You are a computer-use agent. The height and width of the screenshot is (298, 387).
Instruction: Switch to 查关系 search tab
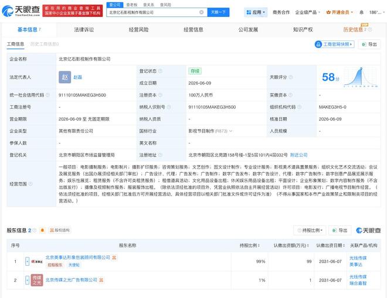(148, 5)
